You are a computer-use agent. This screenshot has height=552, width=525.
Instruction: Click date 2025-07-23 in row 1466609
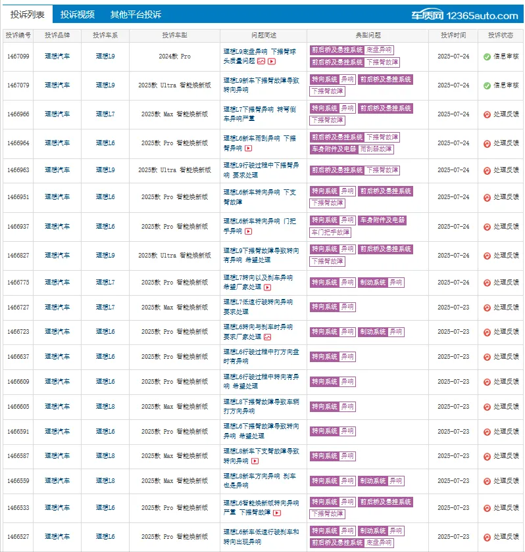point(453,382)
